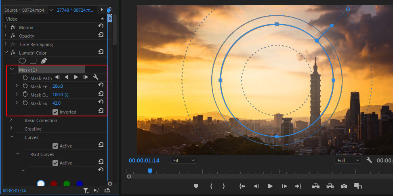Viewport: 393px width, 196px height.
Task: Mark Out point in Program Monitor
Action: click(x=224, y=186)
